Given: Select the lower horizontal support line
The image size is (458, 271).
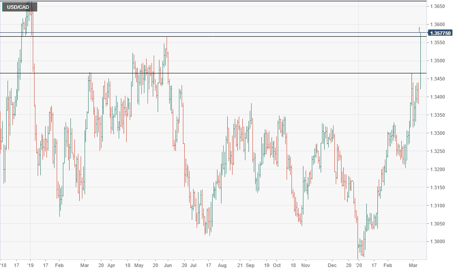Looking at the screenshot, I should (x=221, y=72).
